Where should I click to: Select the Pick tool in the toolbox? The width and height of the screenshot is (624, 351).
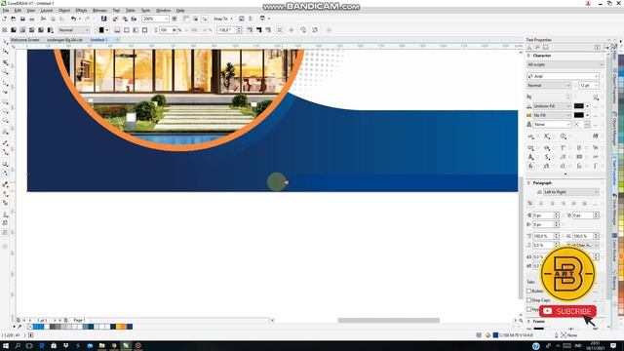click(x=5, y=42)
